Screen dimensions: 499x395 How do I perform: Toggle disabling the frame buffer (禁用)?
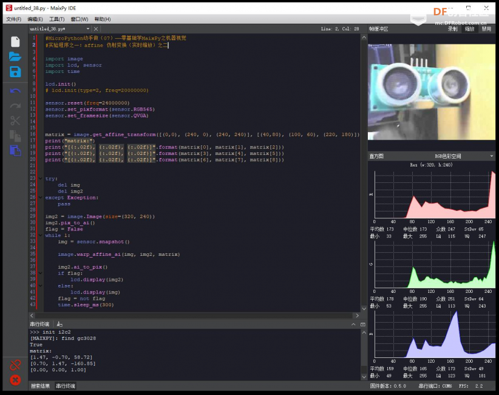click(x=486, y=29)
